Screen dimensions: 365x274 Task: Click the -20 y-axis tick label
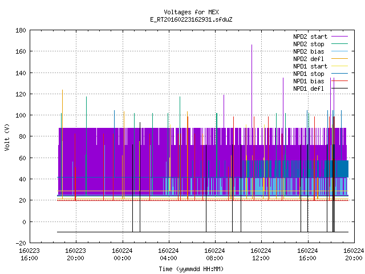pyautogui.click(x=21, y=243)
